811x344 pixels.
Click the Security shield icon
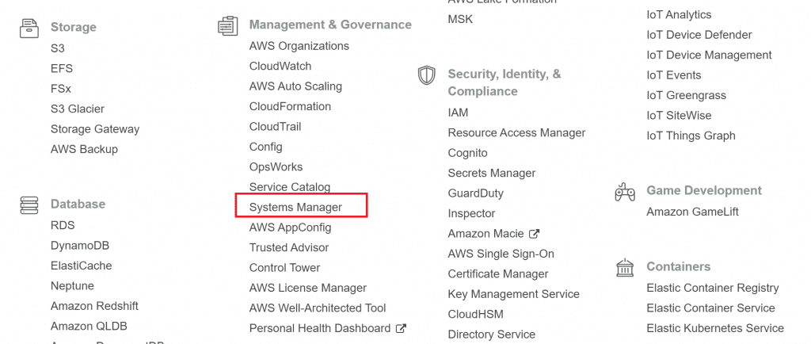click(x=427, y=75)
